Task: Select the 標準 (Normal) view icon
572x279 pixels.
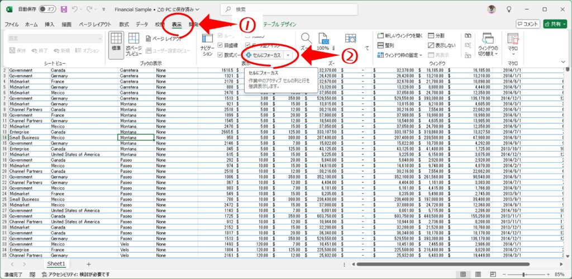Action: [x=116, y=42]
